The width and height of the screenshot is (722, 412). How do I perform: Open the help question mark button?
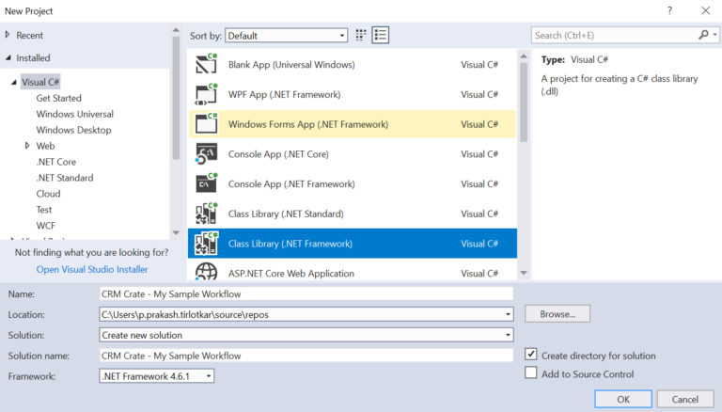pyautogui.click(x=669, y=10)
